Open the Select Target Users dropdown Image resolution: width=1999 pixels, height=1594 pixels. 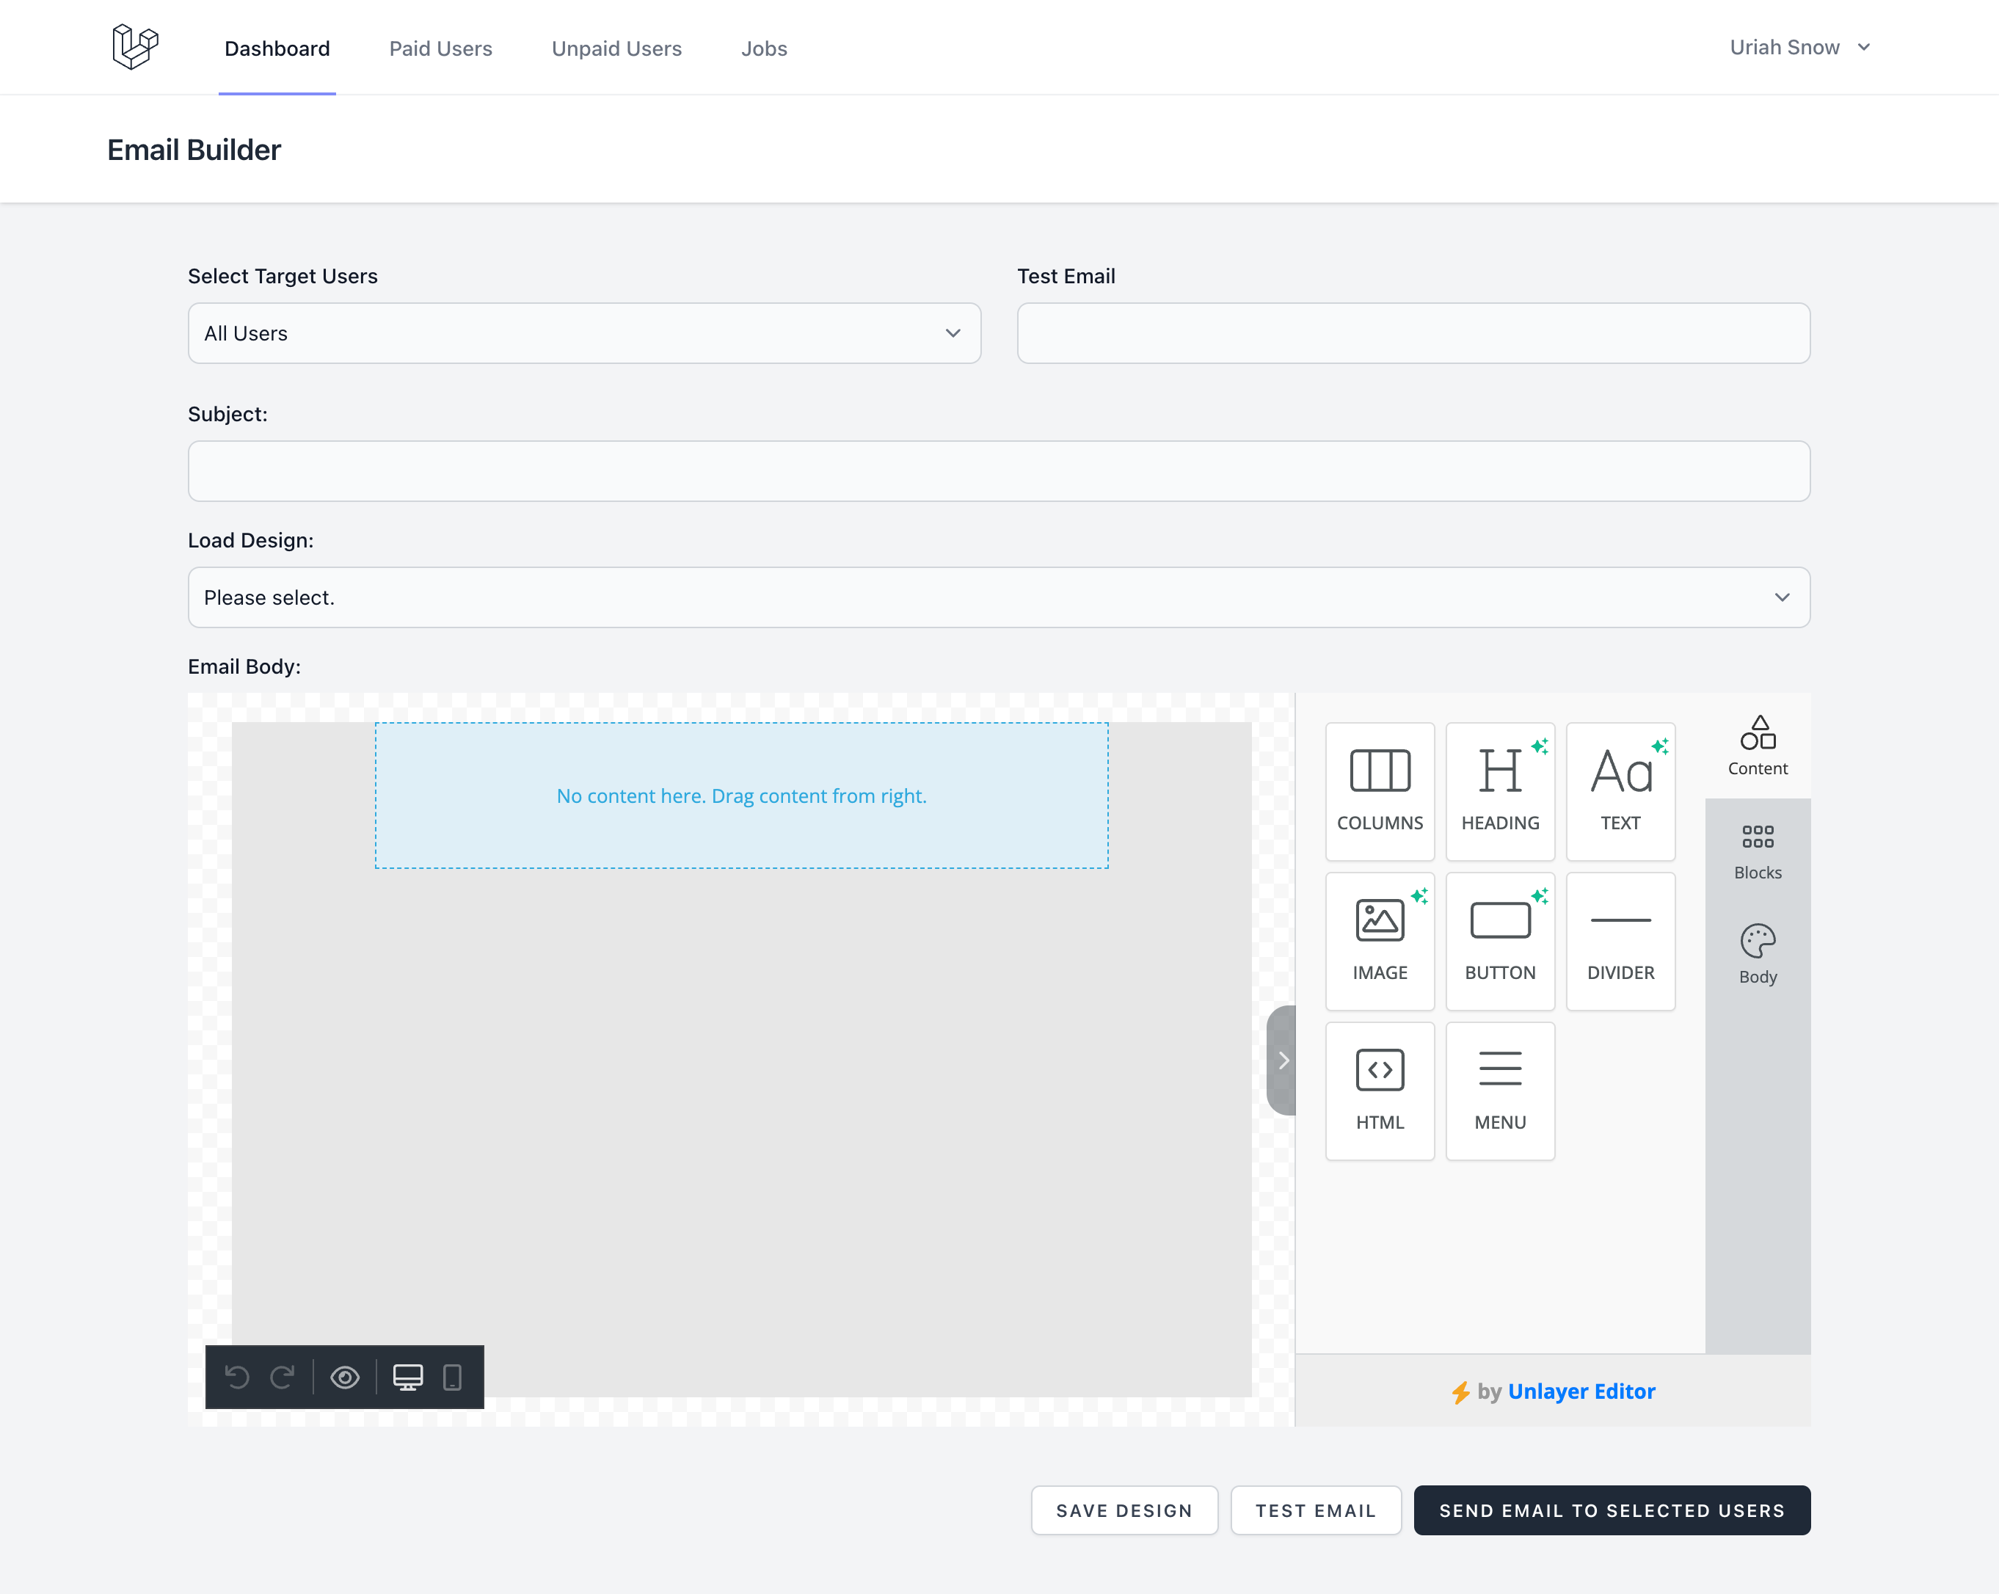582,332
